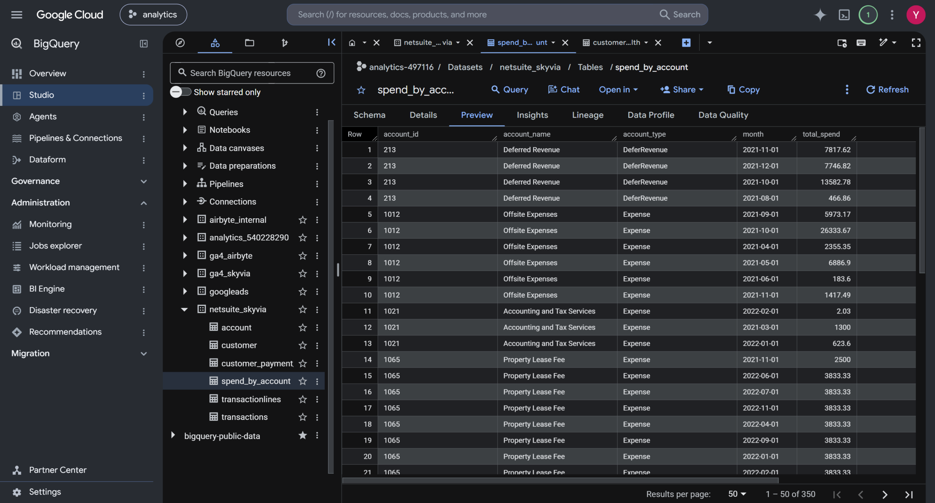Open Gemini AI assistant sparkle icon
This screenshot has width=935, height=503.
coord(820,15)
